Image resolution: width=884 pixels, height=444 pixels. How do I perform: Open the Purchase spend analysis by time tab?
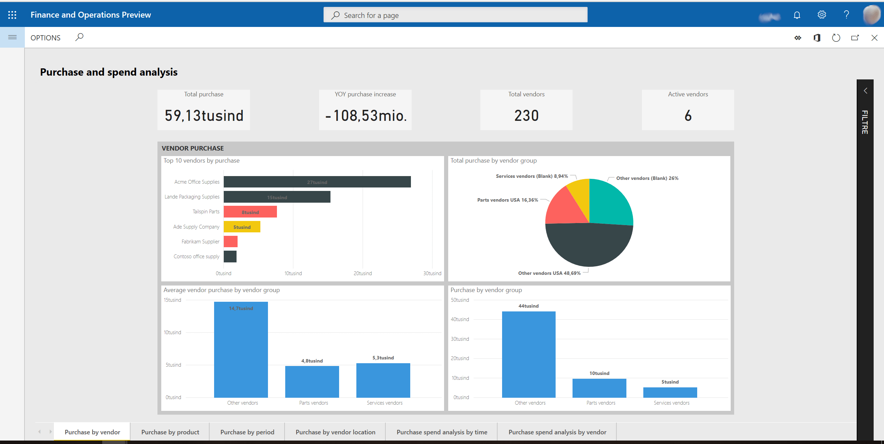coord(442,432)
